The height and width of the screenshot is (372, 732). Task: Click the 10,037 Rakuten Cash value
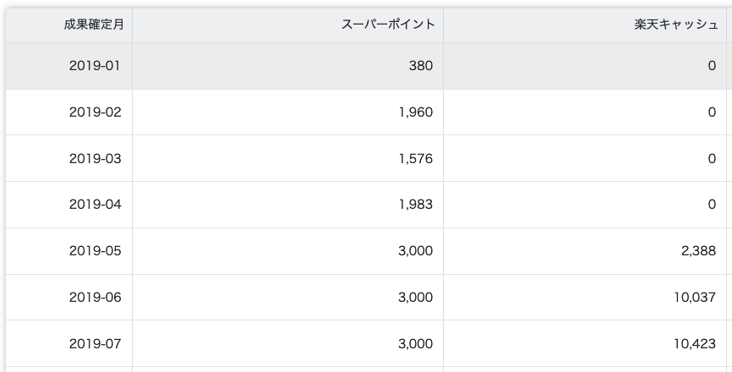(x=695, y=298)
